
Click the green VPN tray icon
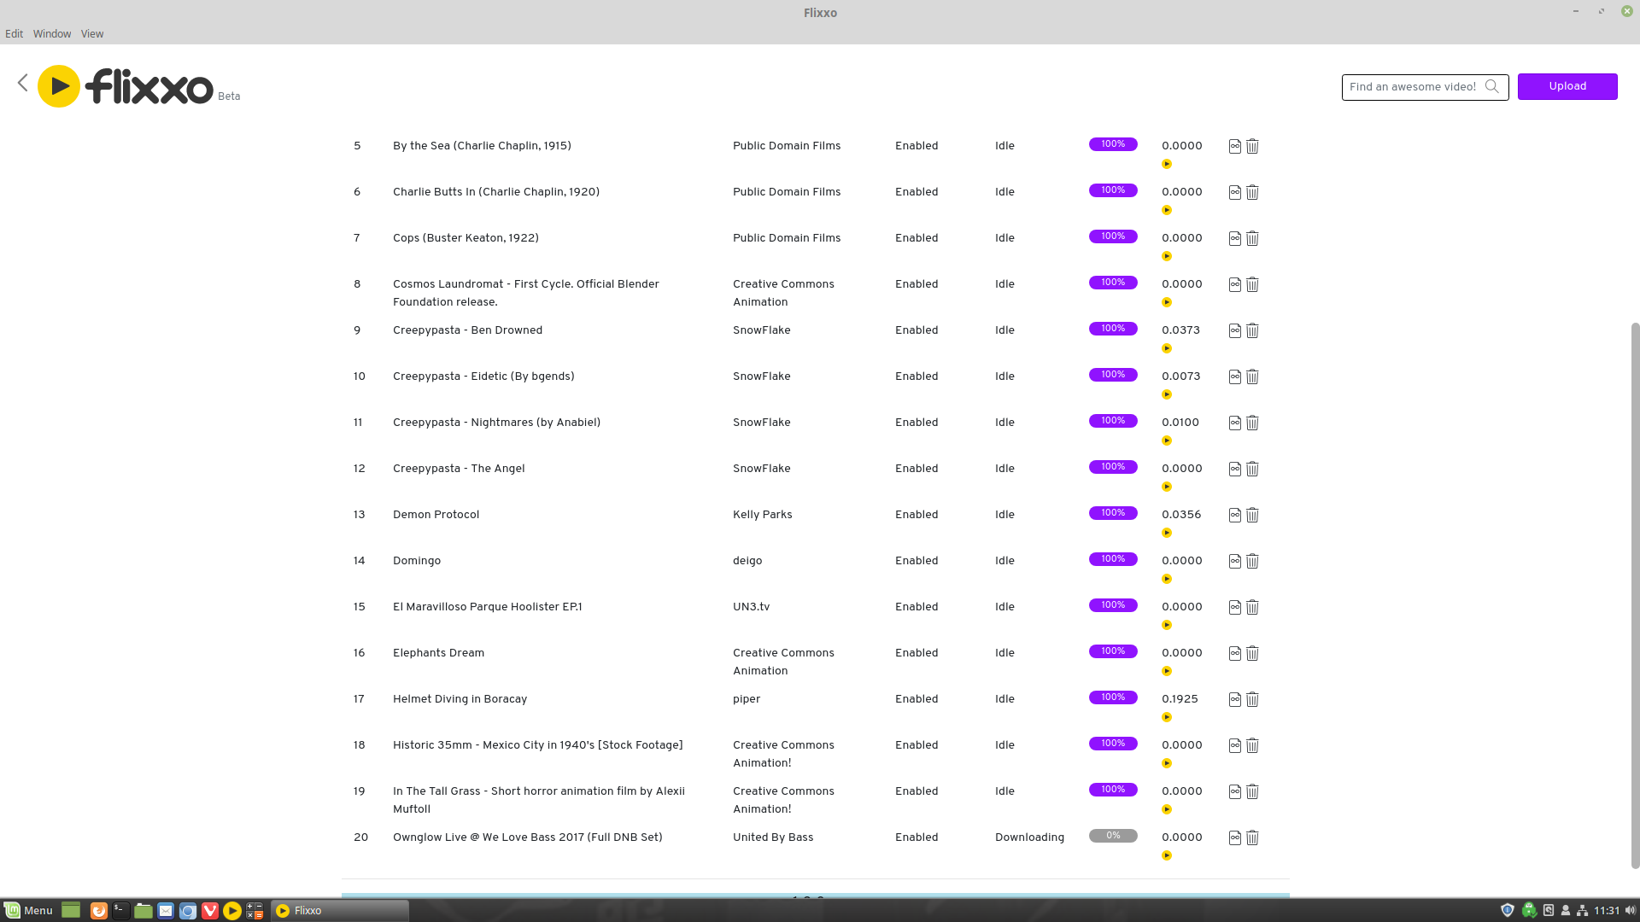(1529, 911)
